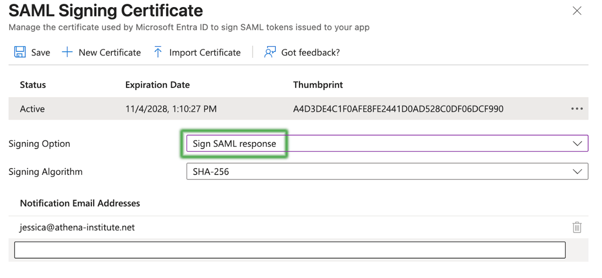Expand the Signing Algorithm chevron arrow
Image resolution: width=602 pixels, height=278 pixels.
[x=577, y=171]
